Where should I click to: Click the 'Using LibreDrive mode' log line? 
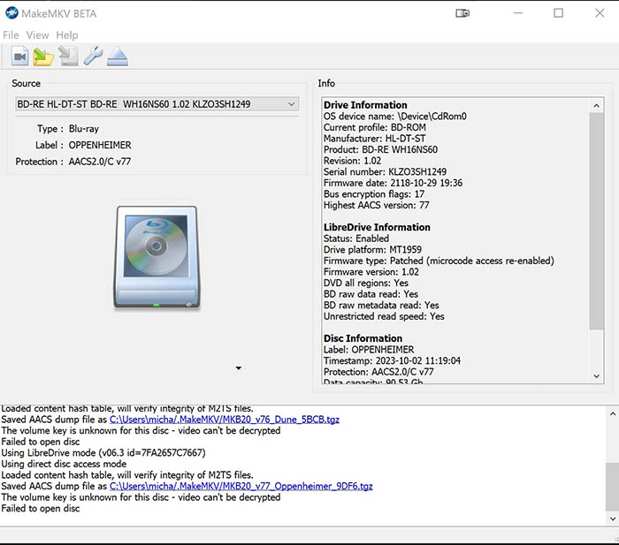[103, 453]
